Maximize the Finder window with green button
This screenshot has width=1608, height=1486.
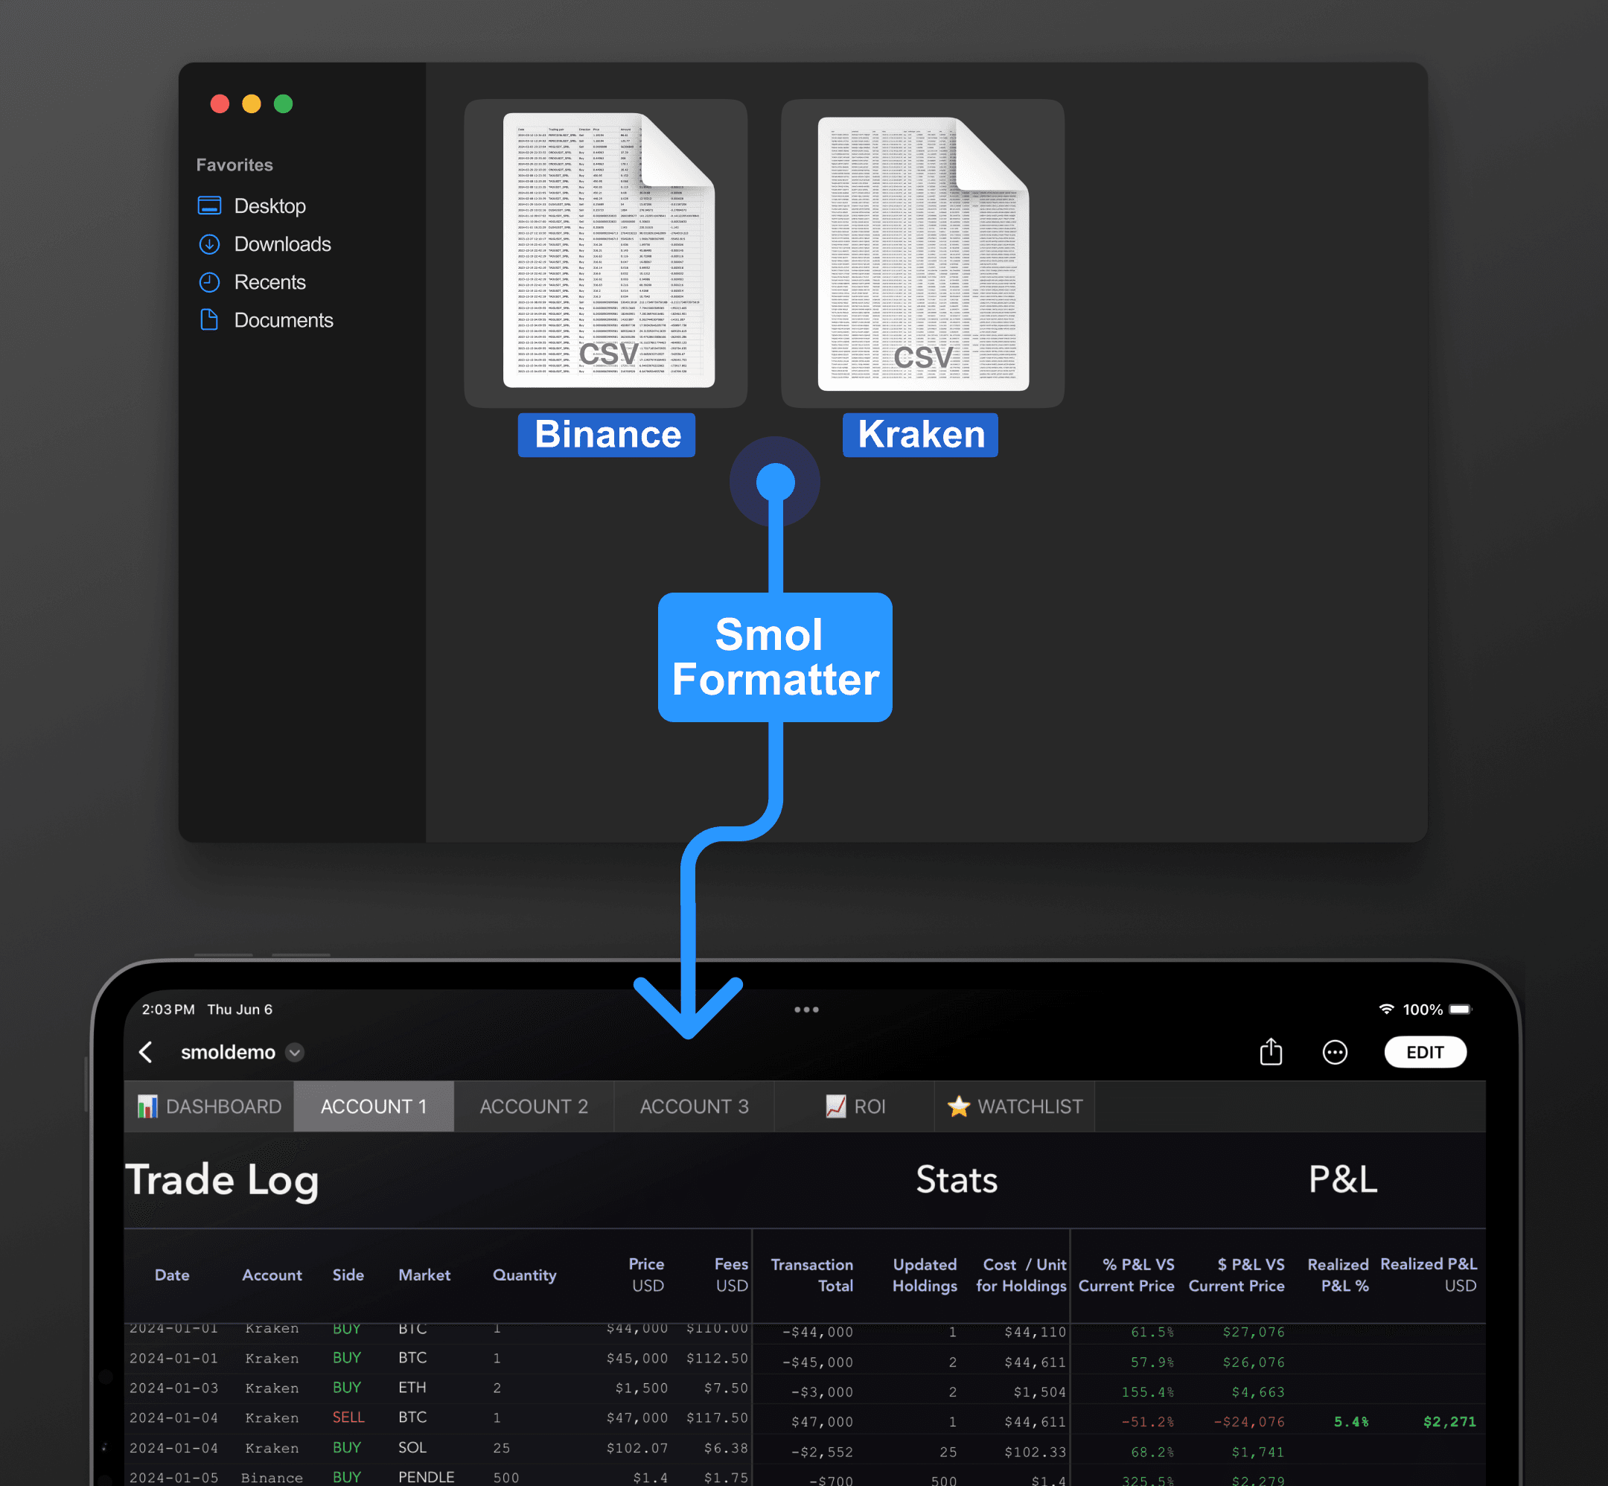(283, 103)
